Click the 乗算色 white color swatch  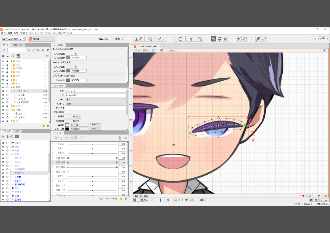(x=67, y=125)
